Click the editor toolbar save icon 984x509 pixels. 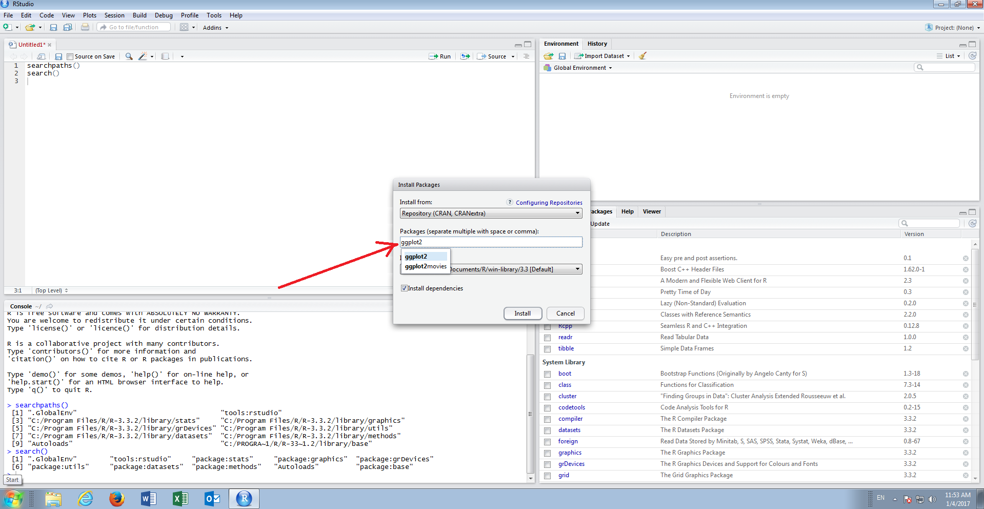(58, 56)
